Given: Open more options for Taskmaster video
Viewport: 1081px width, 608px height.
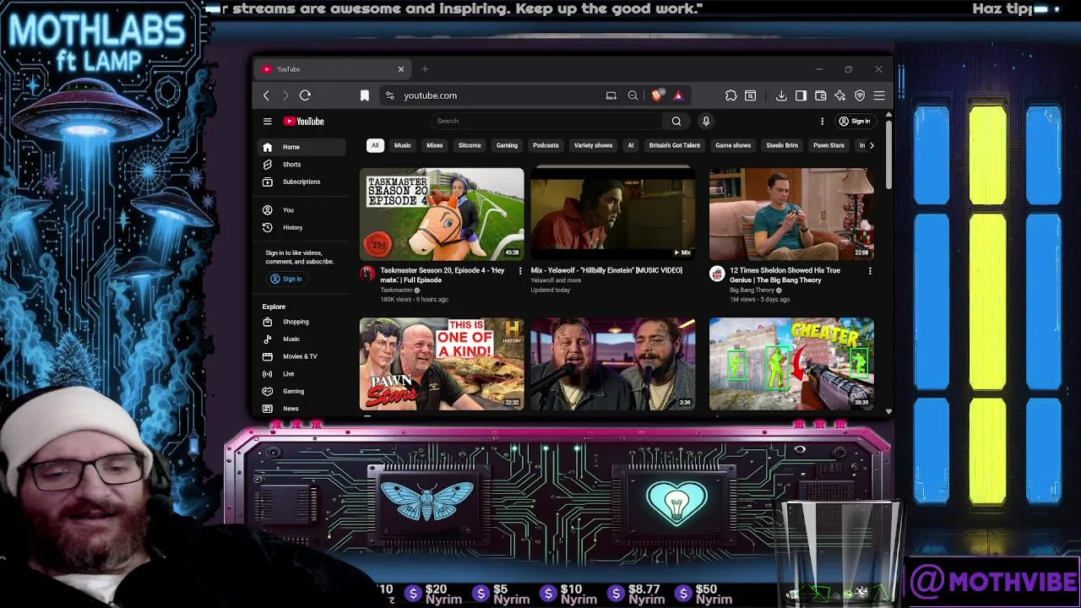Looking at the screenshot, I should point(520,271).
